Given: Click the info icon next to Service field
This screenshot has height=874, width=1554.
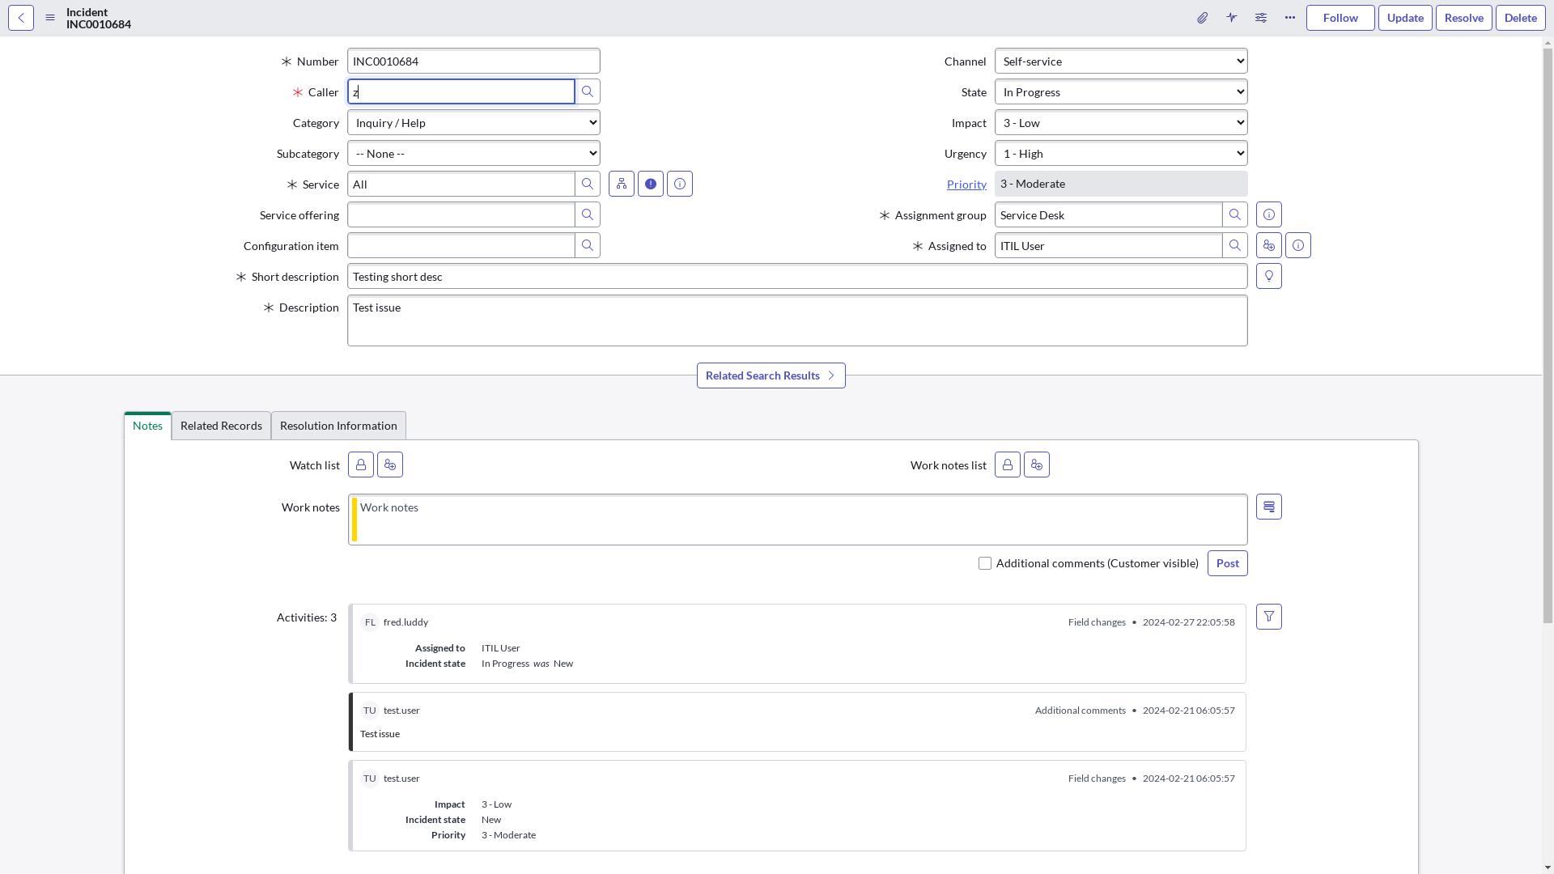Looking at the screenshot, I should (680, 184).
